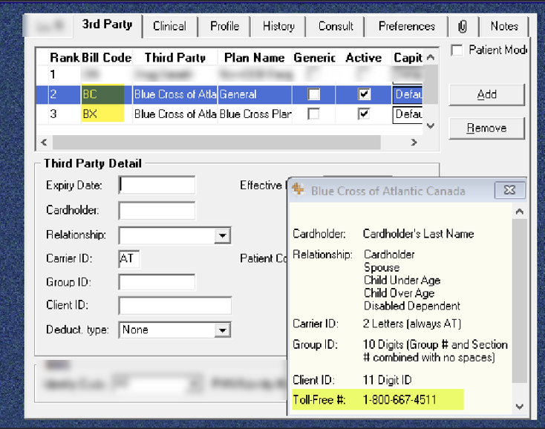Click the Generic column header

click(x=314, y=57)
